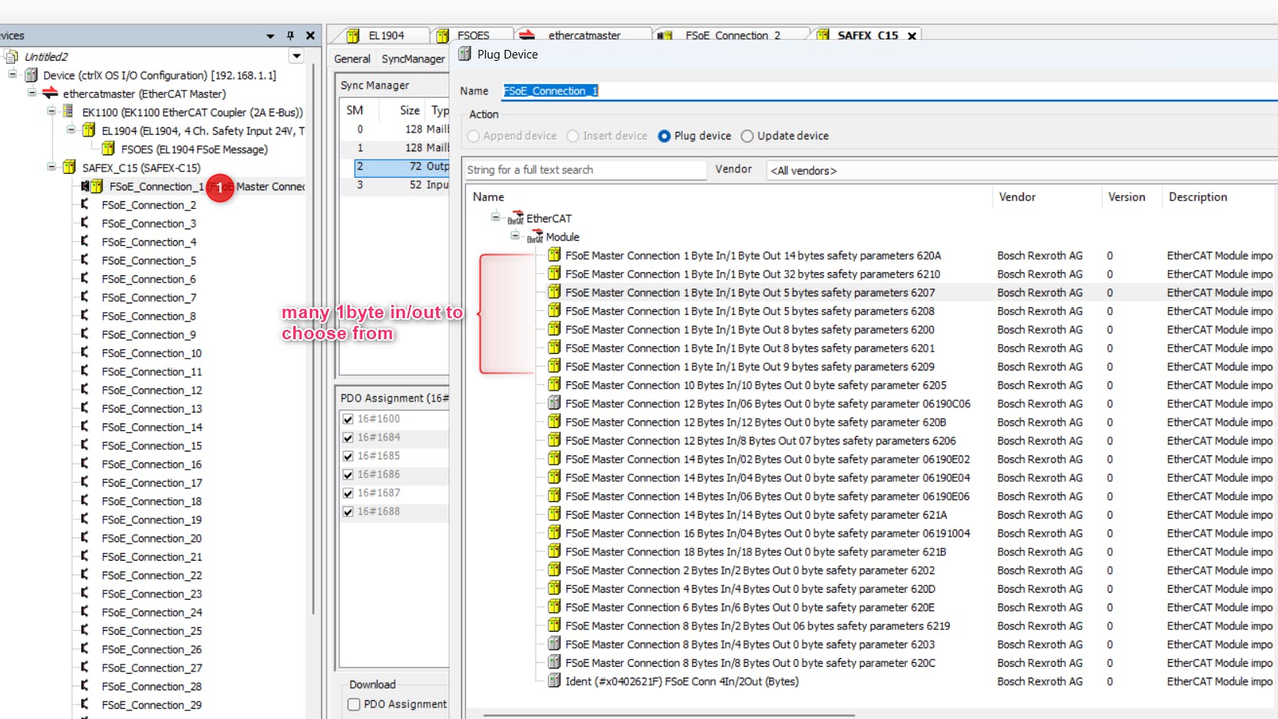The image size is (1278, 719).
Task: Click the pin icon in Devices panel header
Action: tap(290, 36)
